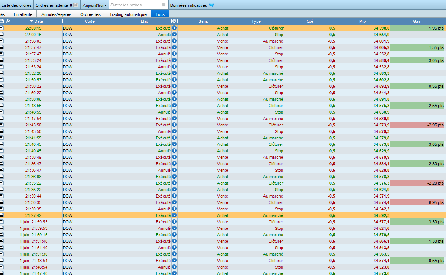Open info icon of the 21:52:20 order
This screenshot has width=446, height=275.
[x=174, y=73]
